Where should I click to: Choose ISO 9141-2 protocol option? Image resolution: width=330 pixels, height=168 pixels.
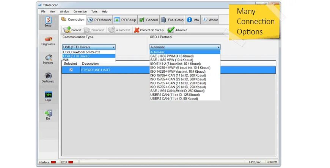[185, 64]
